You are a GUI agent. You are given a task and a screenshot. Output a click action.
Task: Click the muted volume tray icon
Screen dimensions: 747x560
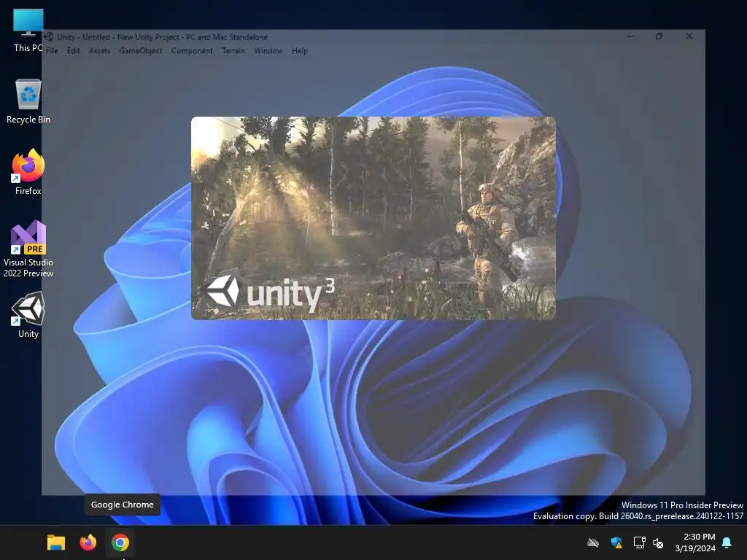658,542
